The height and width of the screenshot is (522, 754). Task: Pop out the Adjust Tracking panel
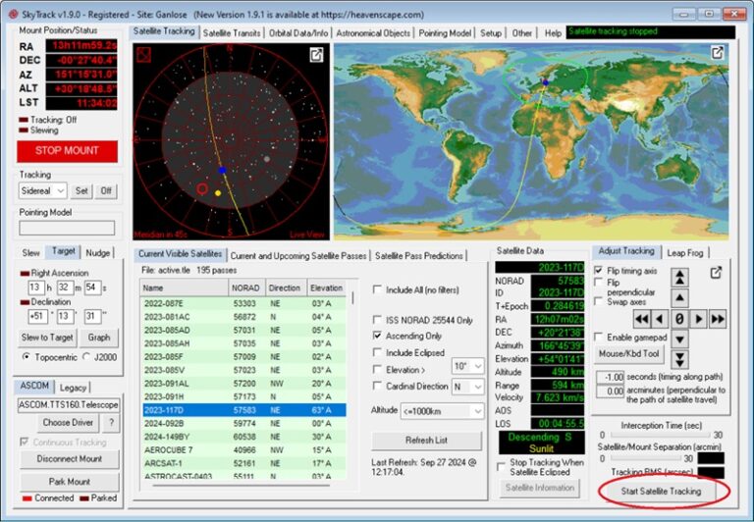(x=716, y=273)
